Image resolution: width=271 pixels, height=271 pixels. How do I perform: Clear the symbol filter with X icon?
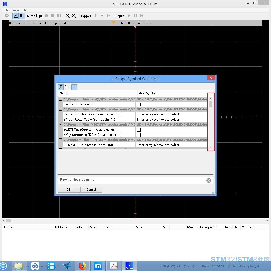[209, 180]
